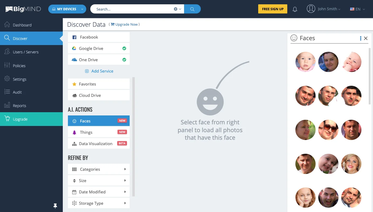This screenshot has height=212, width=373.
Task: Expand the Size filter
Action: 99,180
